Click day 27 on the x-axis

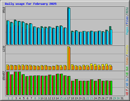107,98
